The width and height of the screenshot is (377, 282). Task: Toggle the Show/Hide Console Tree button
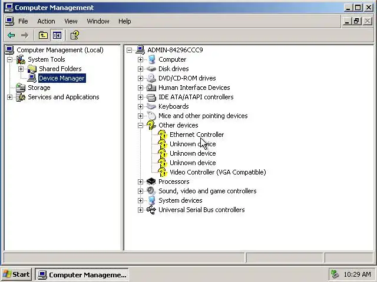tap(57, 35)
